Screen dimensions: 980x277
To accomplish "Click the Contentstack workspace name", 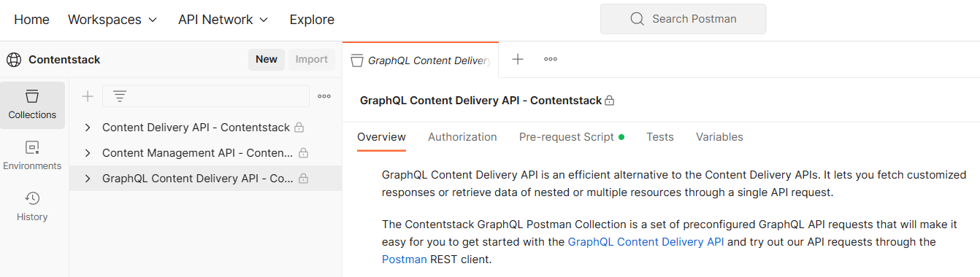I will pyautogui.click(x=64, y=60).
